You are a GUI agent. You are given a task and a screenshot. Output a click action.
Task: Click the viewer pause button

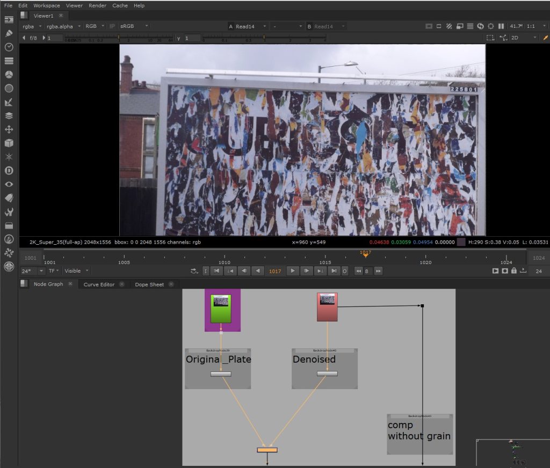pyautogui.click(x=501, y=26)
